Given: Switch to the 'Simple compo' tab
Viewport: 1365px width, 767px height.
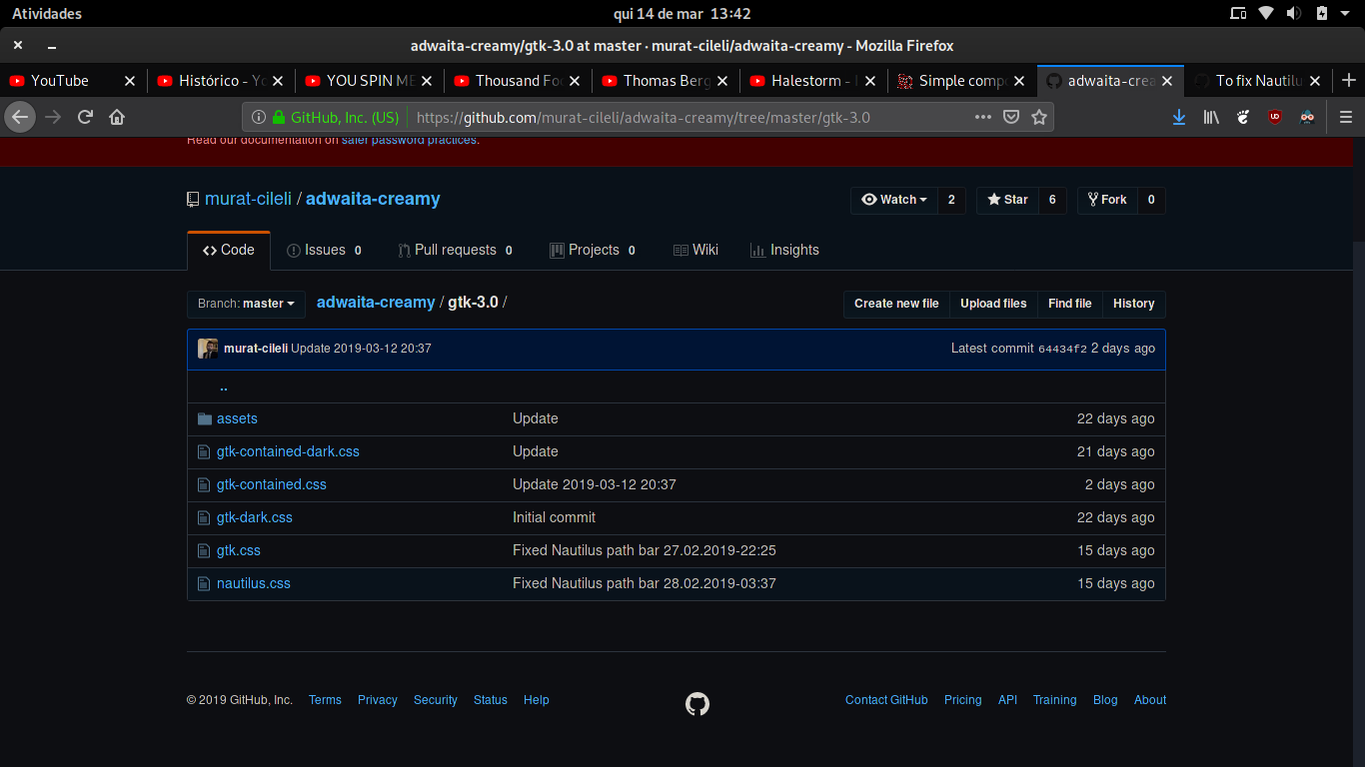Looking at the screenshot, I should 962,81.
